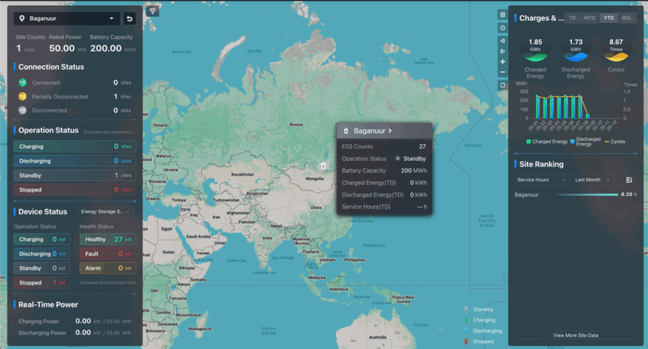Screen dimensions: 648x349
Task: Click the map filter funnel icon
Action: 153,11
